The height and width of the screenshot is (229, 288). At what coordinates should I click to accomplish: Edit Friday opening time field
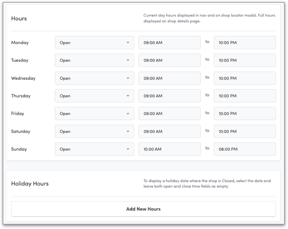pos(169,114)
